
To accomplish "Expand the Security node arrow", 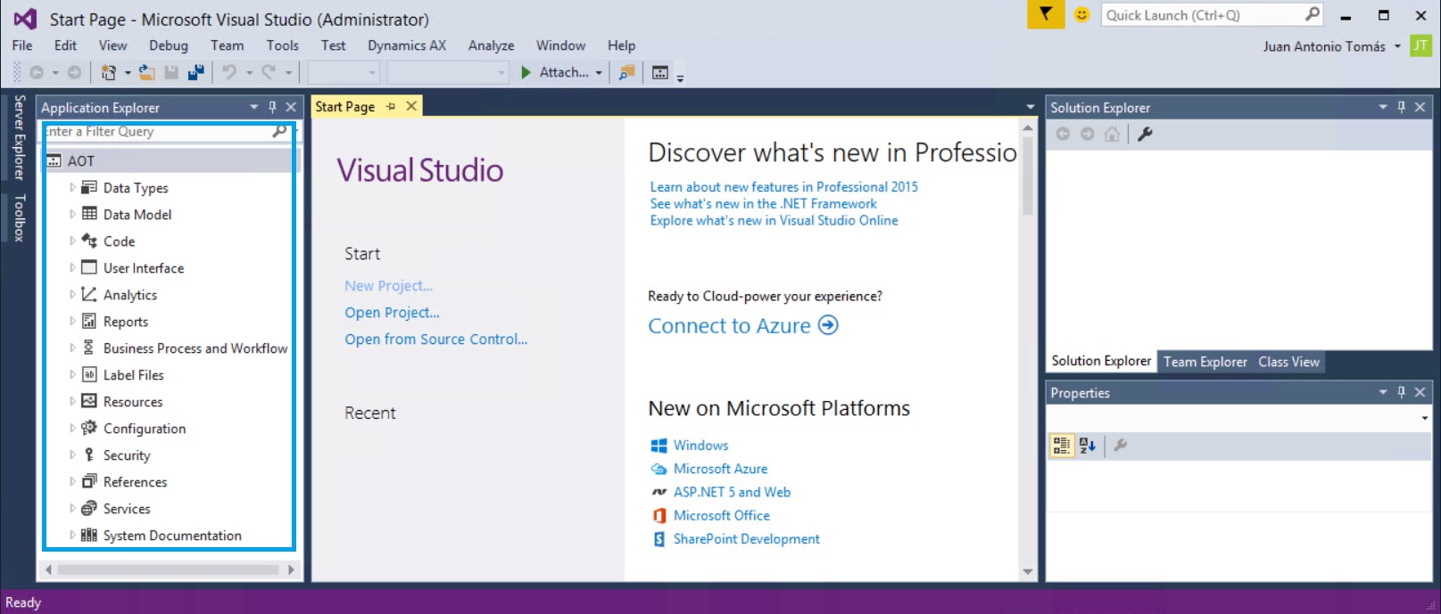I will [x=72, y=454].
